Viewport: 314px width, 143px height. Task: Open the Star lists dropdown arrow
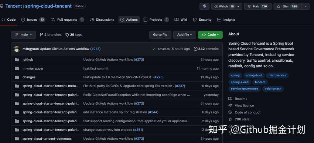tap(306, 6)
